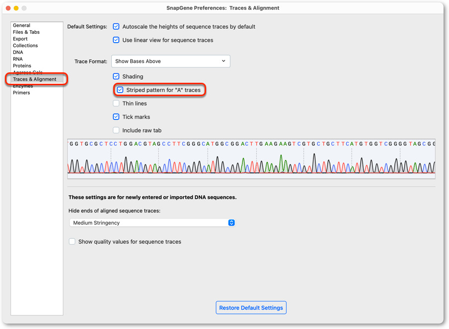Screen dimensions: 449x329
Task: Go to the Collections preferences
Action: pyautogui.click(x=25, y=46)
